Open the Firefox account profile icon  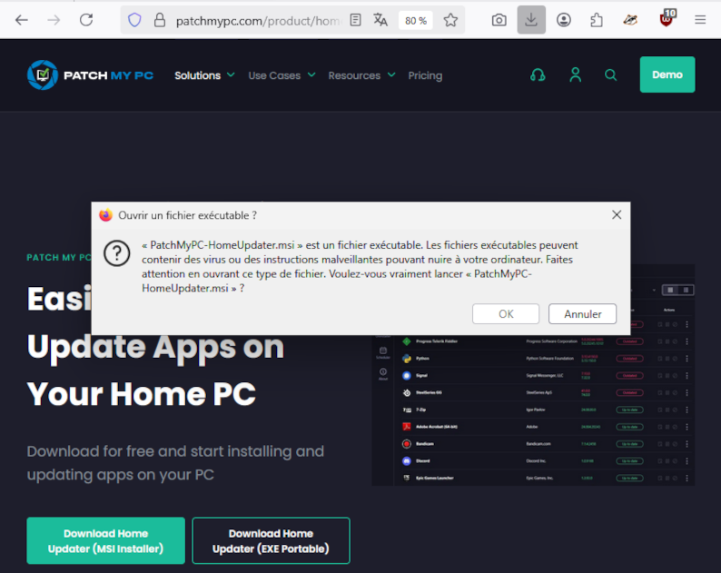[564, 20]
